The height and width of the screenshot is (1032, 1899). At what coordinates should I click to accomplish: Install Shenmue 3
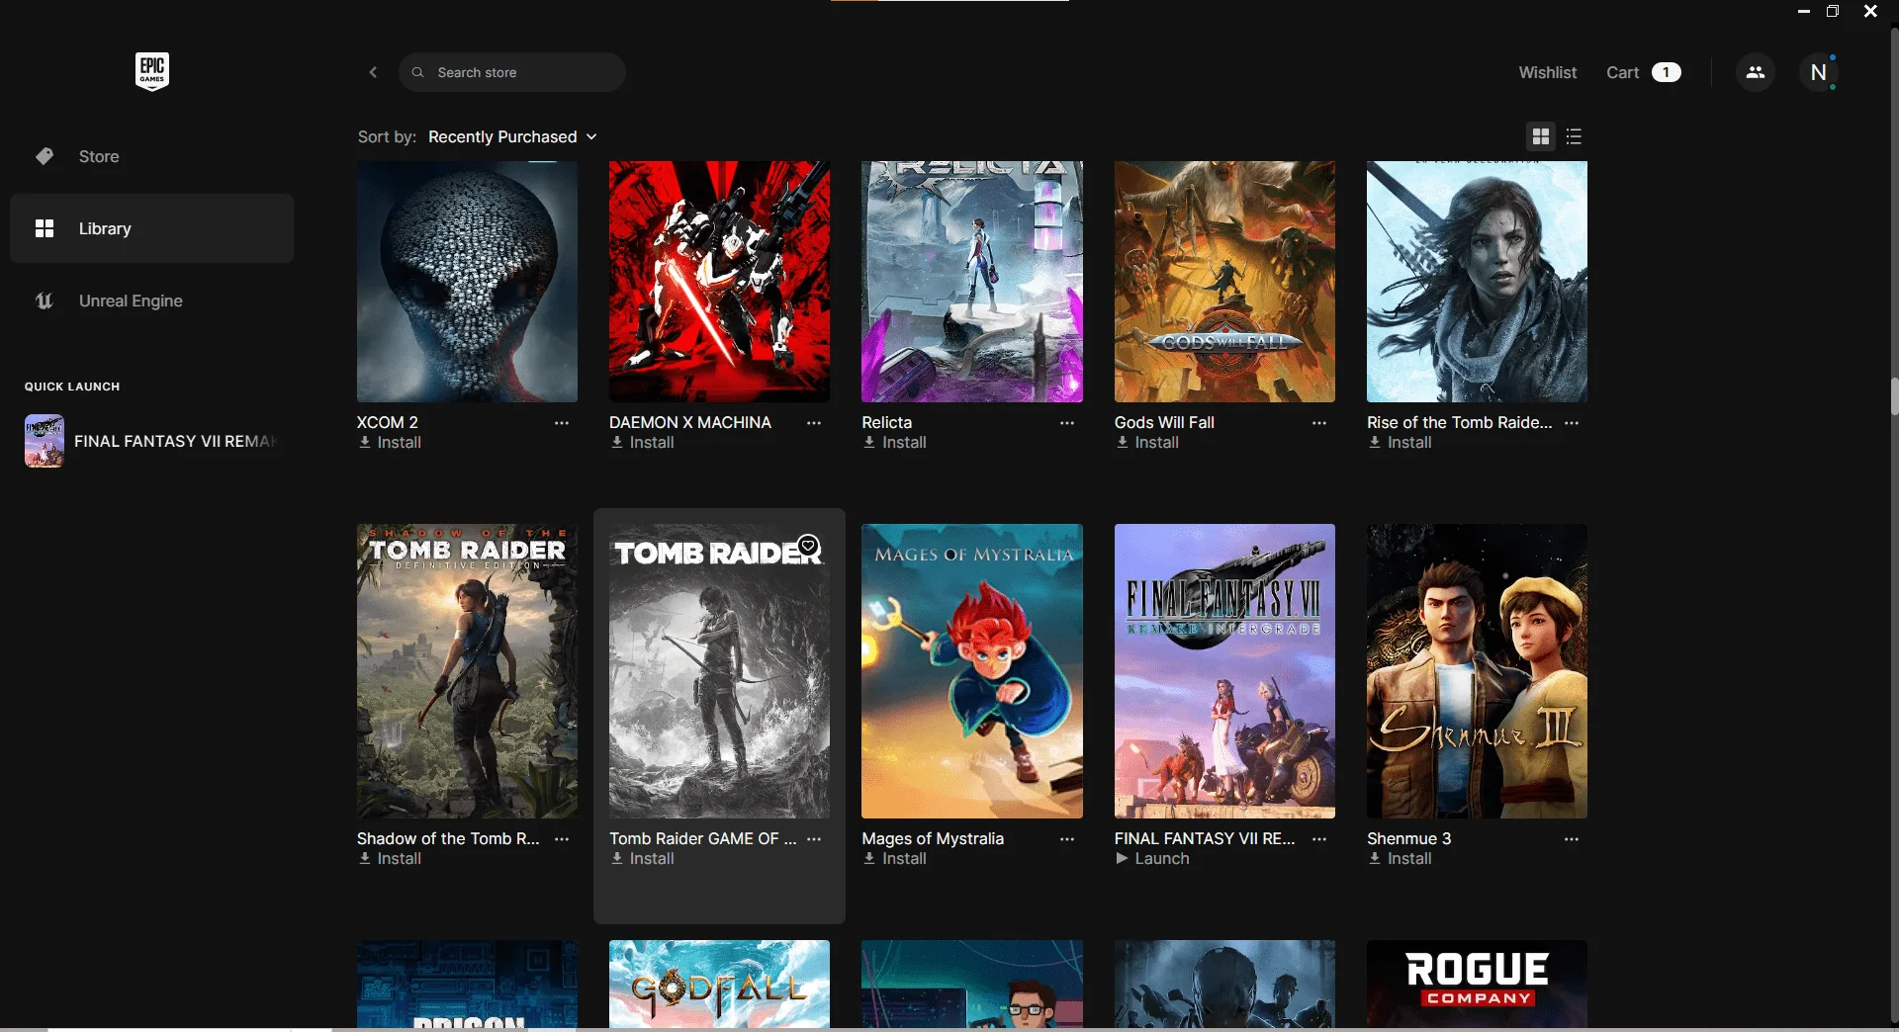(x=1400, y=859)
